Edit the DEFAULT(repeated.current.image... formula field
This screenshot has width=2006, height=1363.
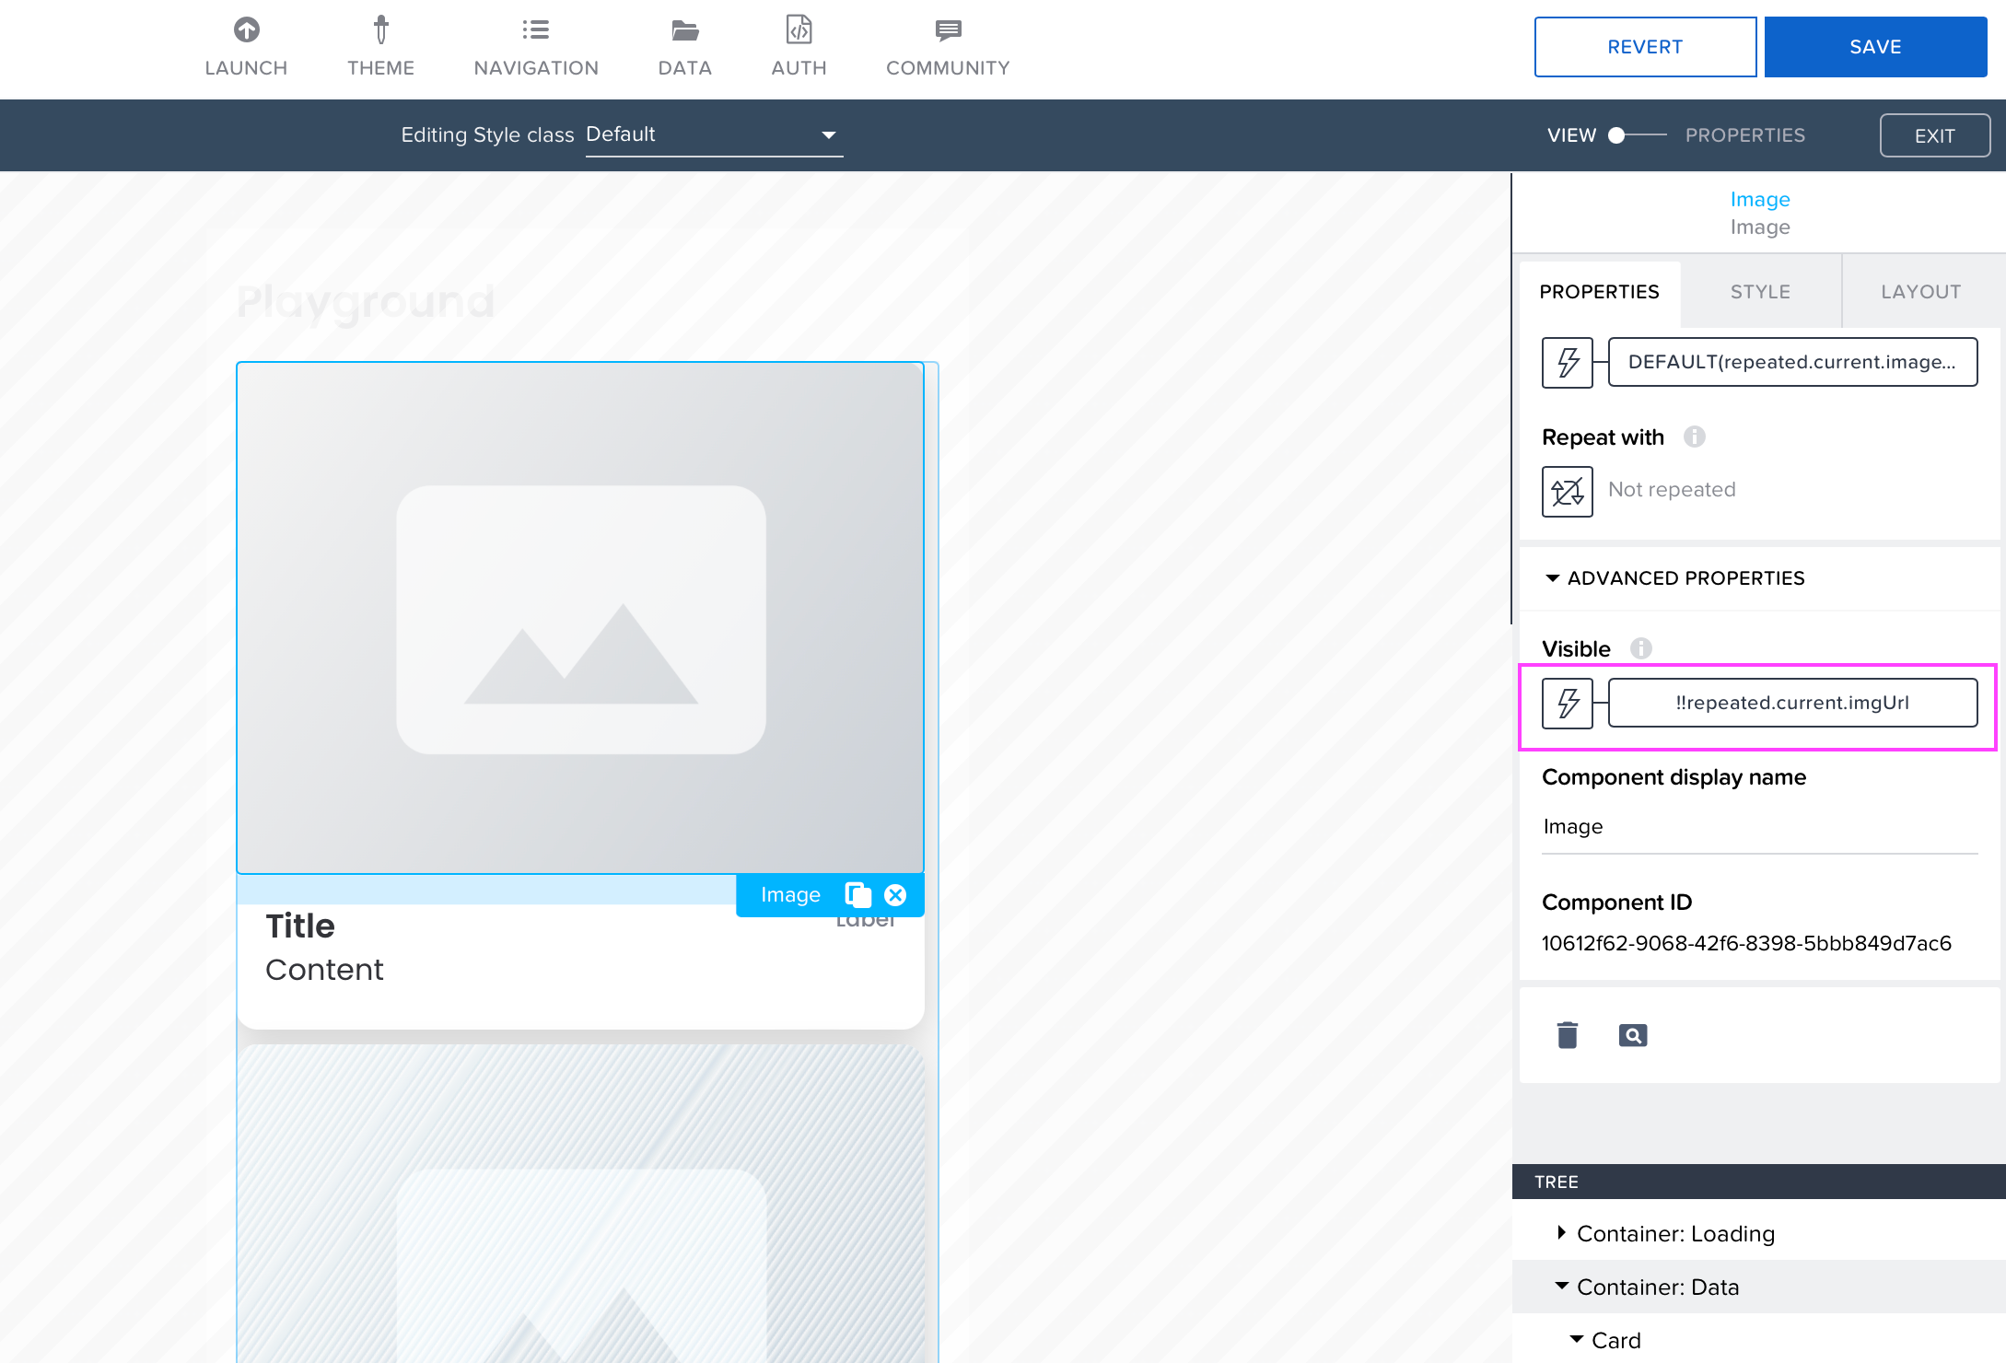(x=1792, y=362)
